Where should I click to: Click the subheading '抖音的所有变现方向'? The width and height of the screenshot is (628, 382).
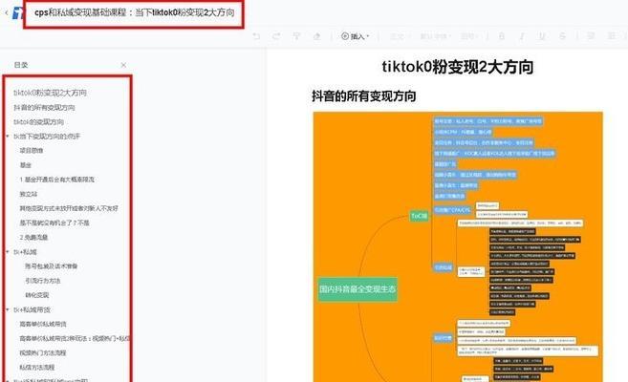coord(363,96)
